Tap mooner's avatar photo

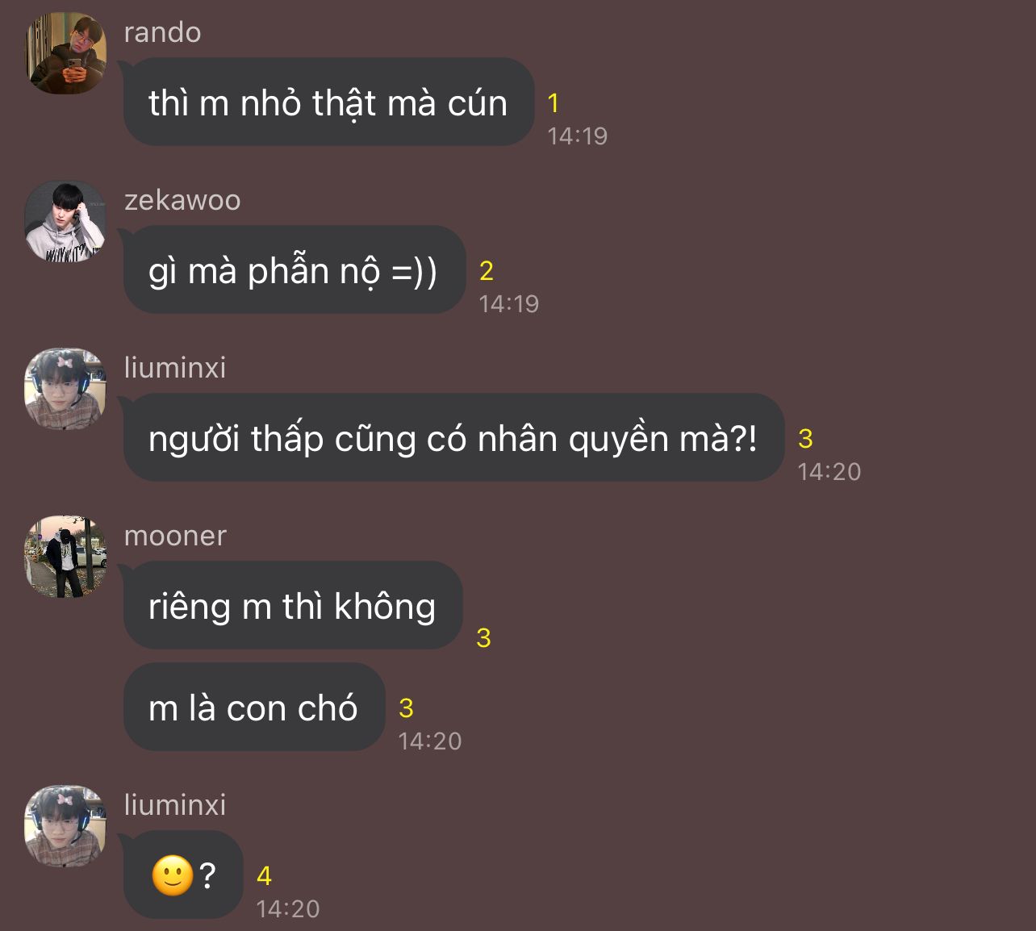point(66,557)
